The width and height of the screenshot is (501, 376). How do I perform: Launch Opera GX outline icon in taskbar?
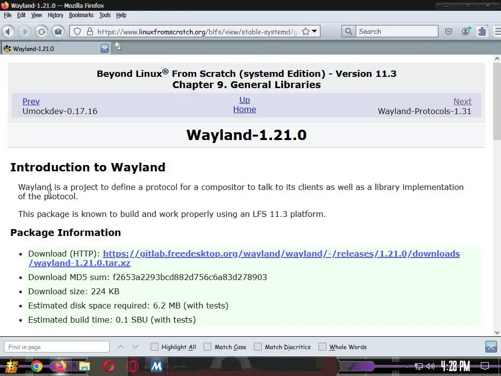132,366
